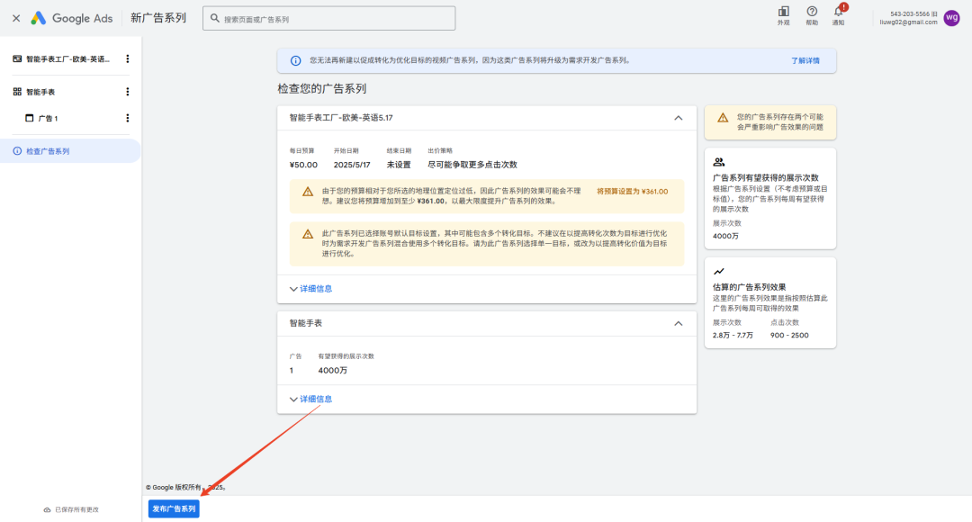This screenshot has width=972, height=522.
Task: Open more options for 智能手表工厂 campaign
Action: pos(127,59)
